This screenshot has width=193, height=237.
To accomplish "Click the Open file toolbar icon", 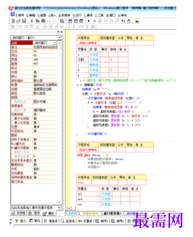I will click(19, 21).
